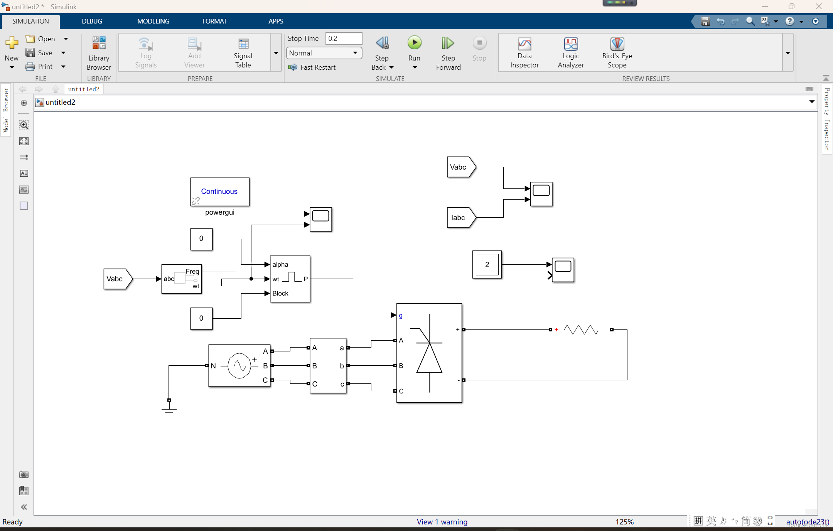Click the Fit to View icon
This screenshot has height=531, width=833.
[x=24, y=141]
